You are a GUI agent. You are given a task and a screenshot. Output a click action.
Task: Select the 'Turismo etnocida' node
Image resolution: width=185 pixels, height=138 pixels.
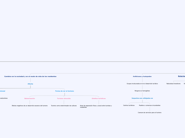pos(64,98)
